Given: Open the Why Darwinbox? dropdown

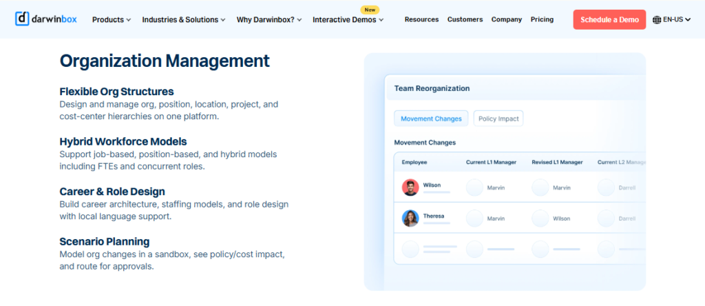Looking at the screenshot, I should click(x=269, y=20).
